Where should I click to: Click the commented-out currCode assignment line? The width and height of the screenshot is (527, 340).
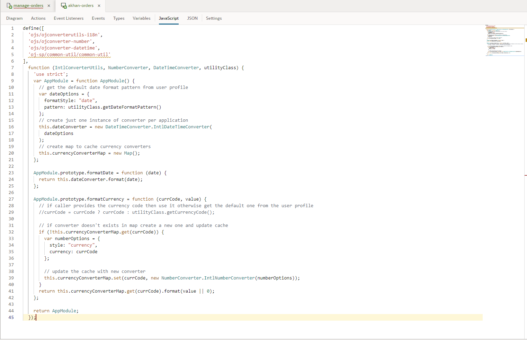point(127,212)
